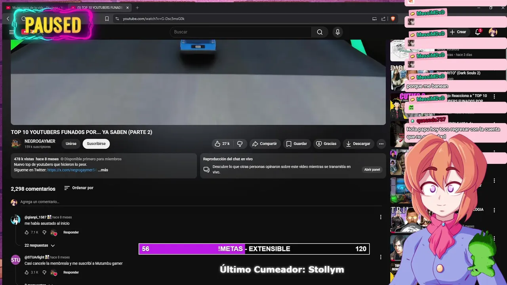Viewport: 507px width, 285px height.
Task: Click the Suscribirse button
Action: (96, 144)
